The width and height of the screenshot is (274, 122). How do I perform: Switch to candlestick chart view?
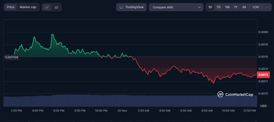point(56,7)
